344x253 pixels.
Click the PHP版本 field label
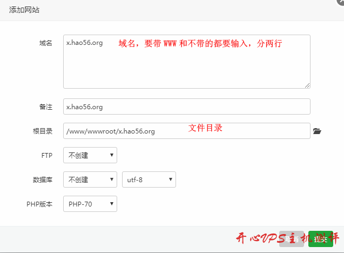[39, 204]
